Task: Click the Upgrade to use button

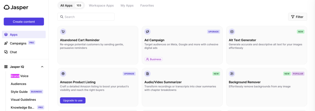Action: coord(73,100)
